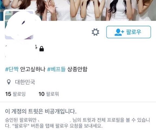This screenshot has width=156, height=134.
Task: Click the bio text 안고싶하나
Action: click(33, 69)
